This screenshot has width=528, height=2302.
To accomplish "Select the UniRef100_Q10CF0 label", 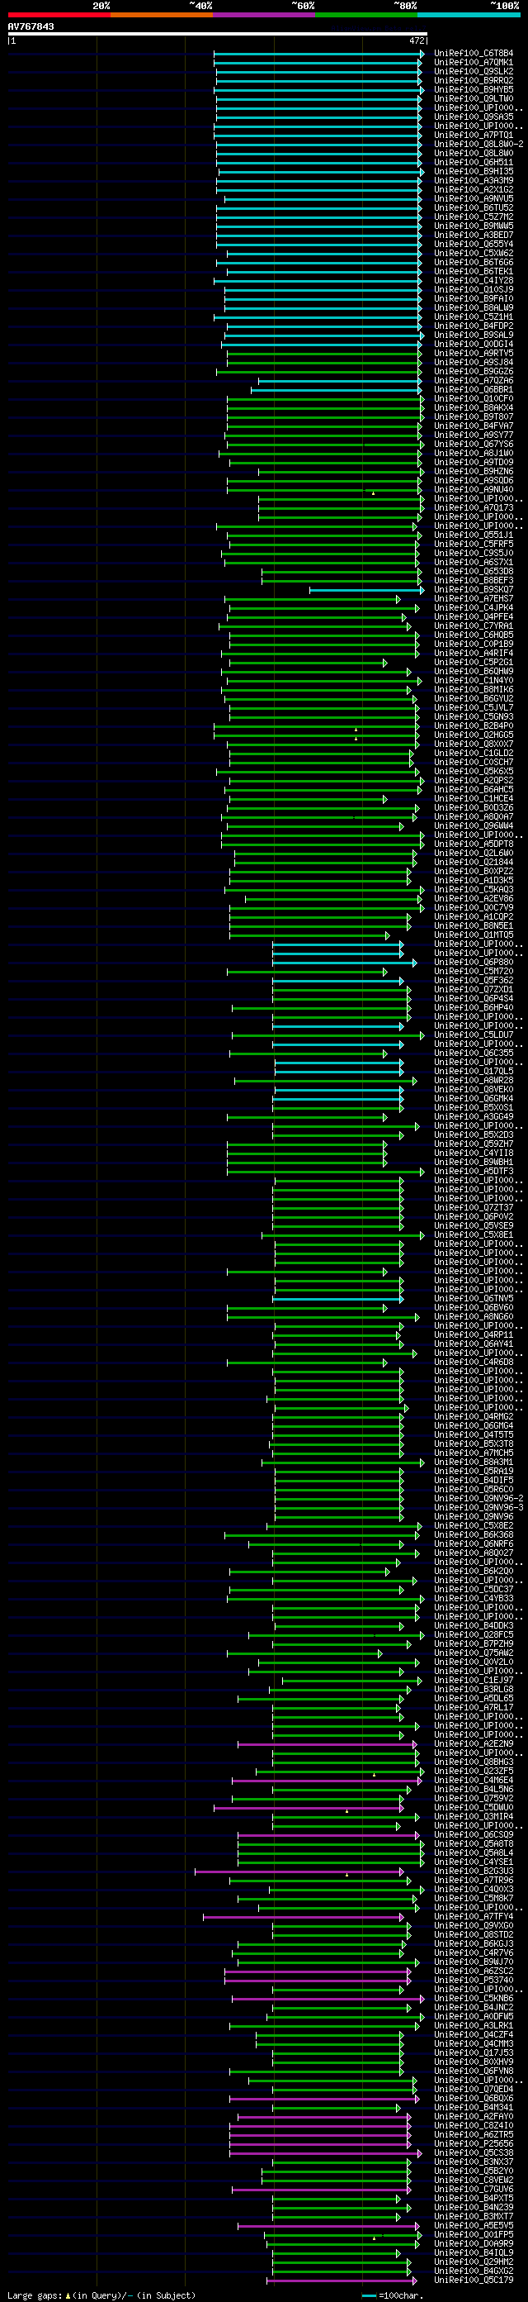I will click(474, 398).
